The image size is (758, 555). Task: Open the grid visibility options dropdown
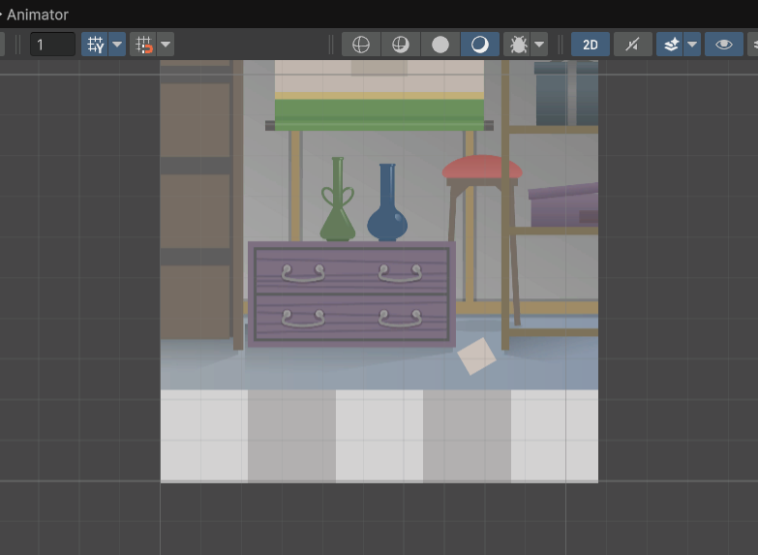click(117, 45)
